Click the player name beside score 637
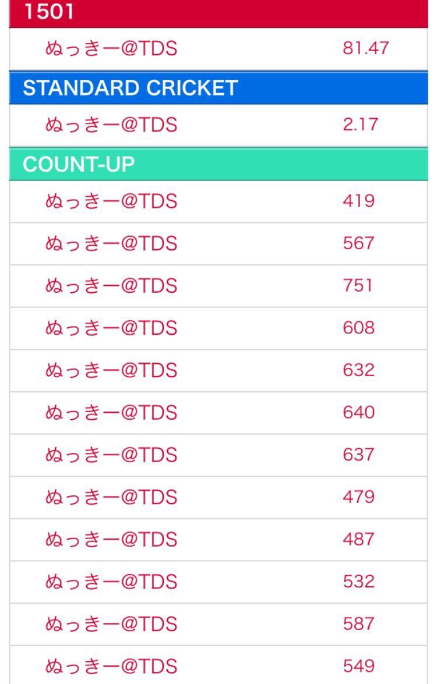This screenshot has width=437, height=684. (x=111, y=455)
